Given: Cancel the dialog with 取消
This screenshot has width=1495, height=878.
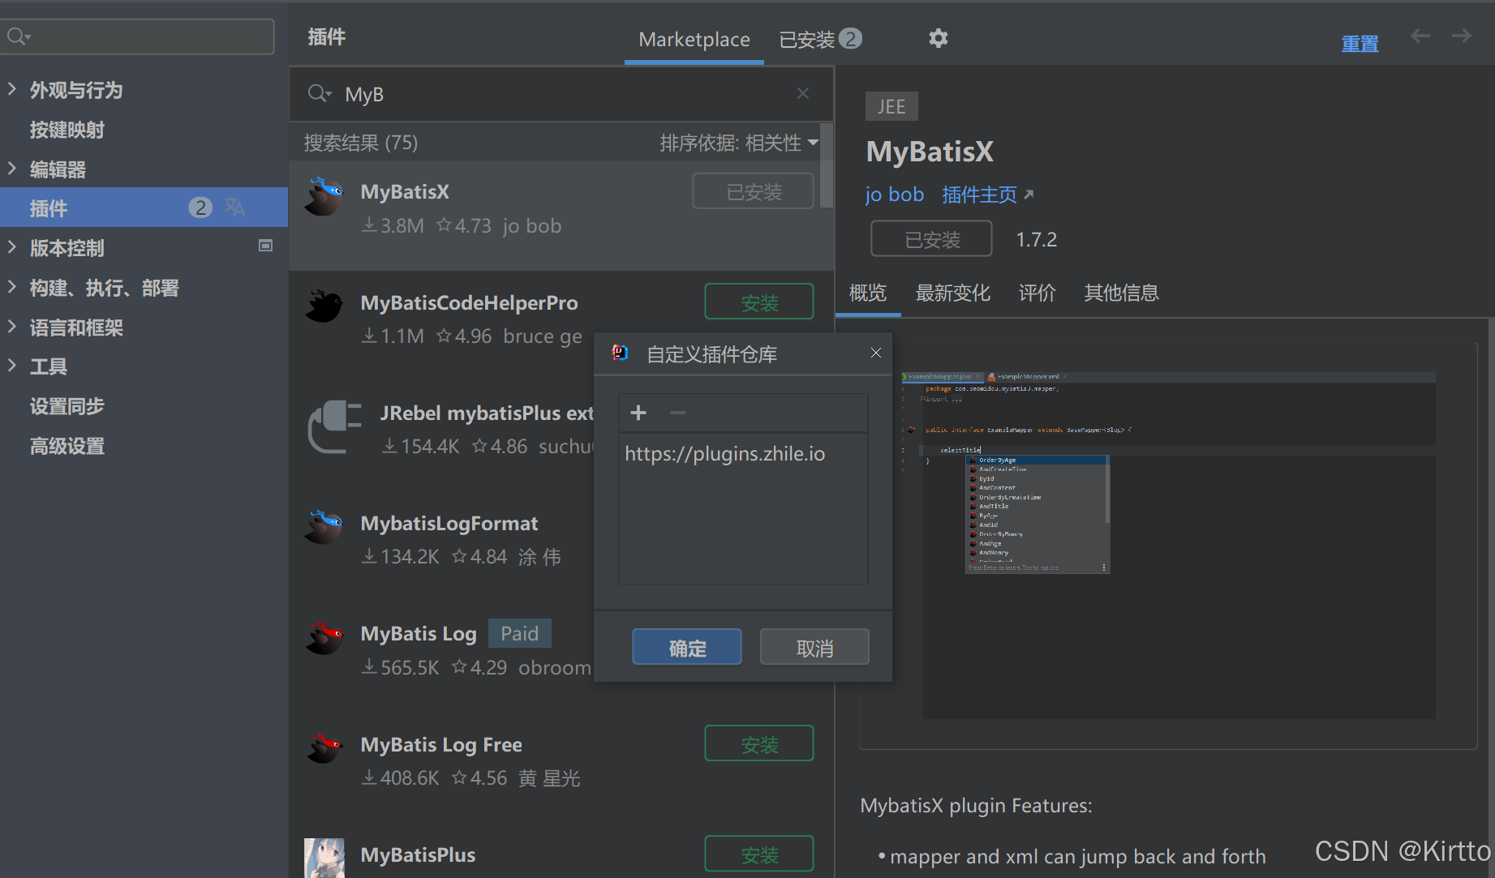Looking at the screenshot, I should (x=814, y=648).
